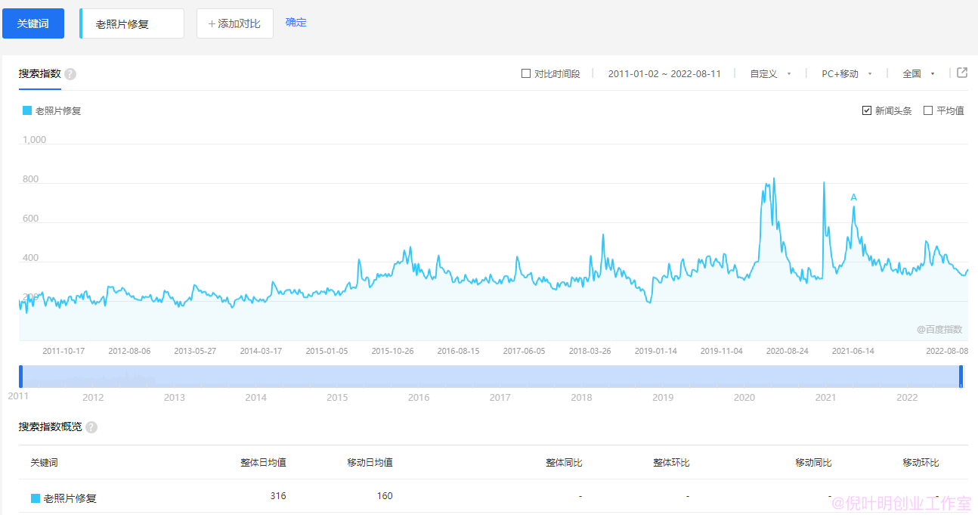
Task: Disable the 新闻头条 checkbox
Action: tap(867, 110)
